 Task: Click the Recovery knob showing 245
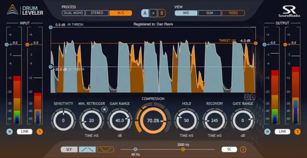click(215, 120)
